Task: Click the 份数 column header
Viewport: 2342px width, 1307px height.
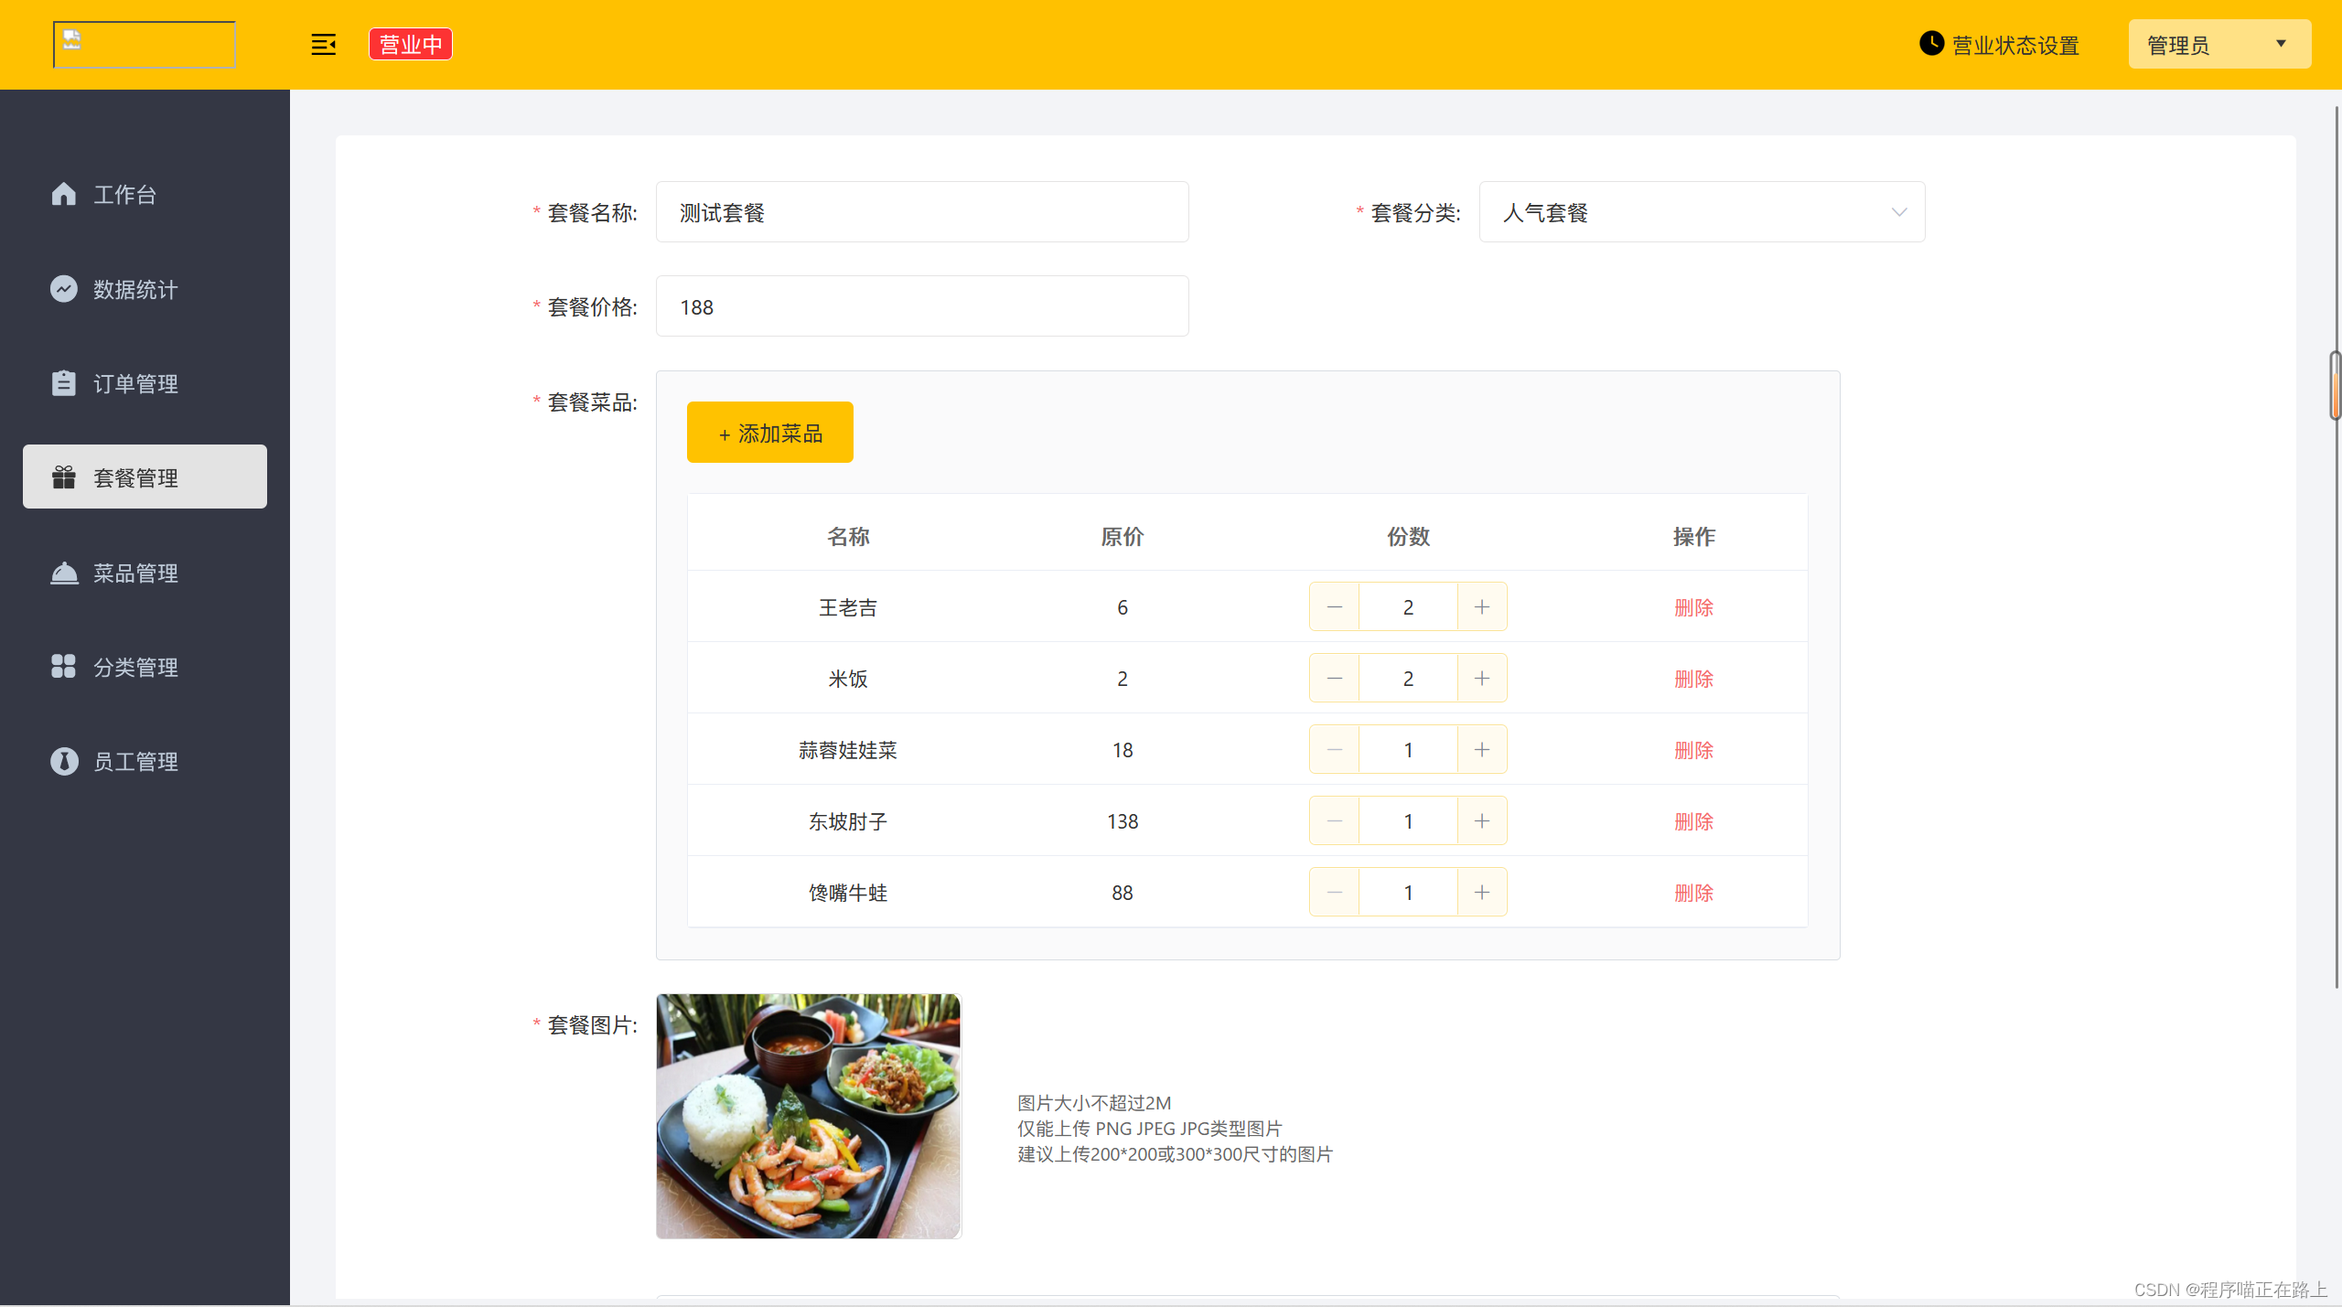Action: 1407,537
